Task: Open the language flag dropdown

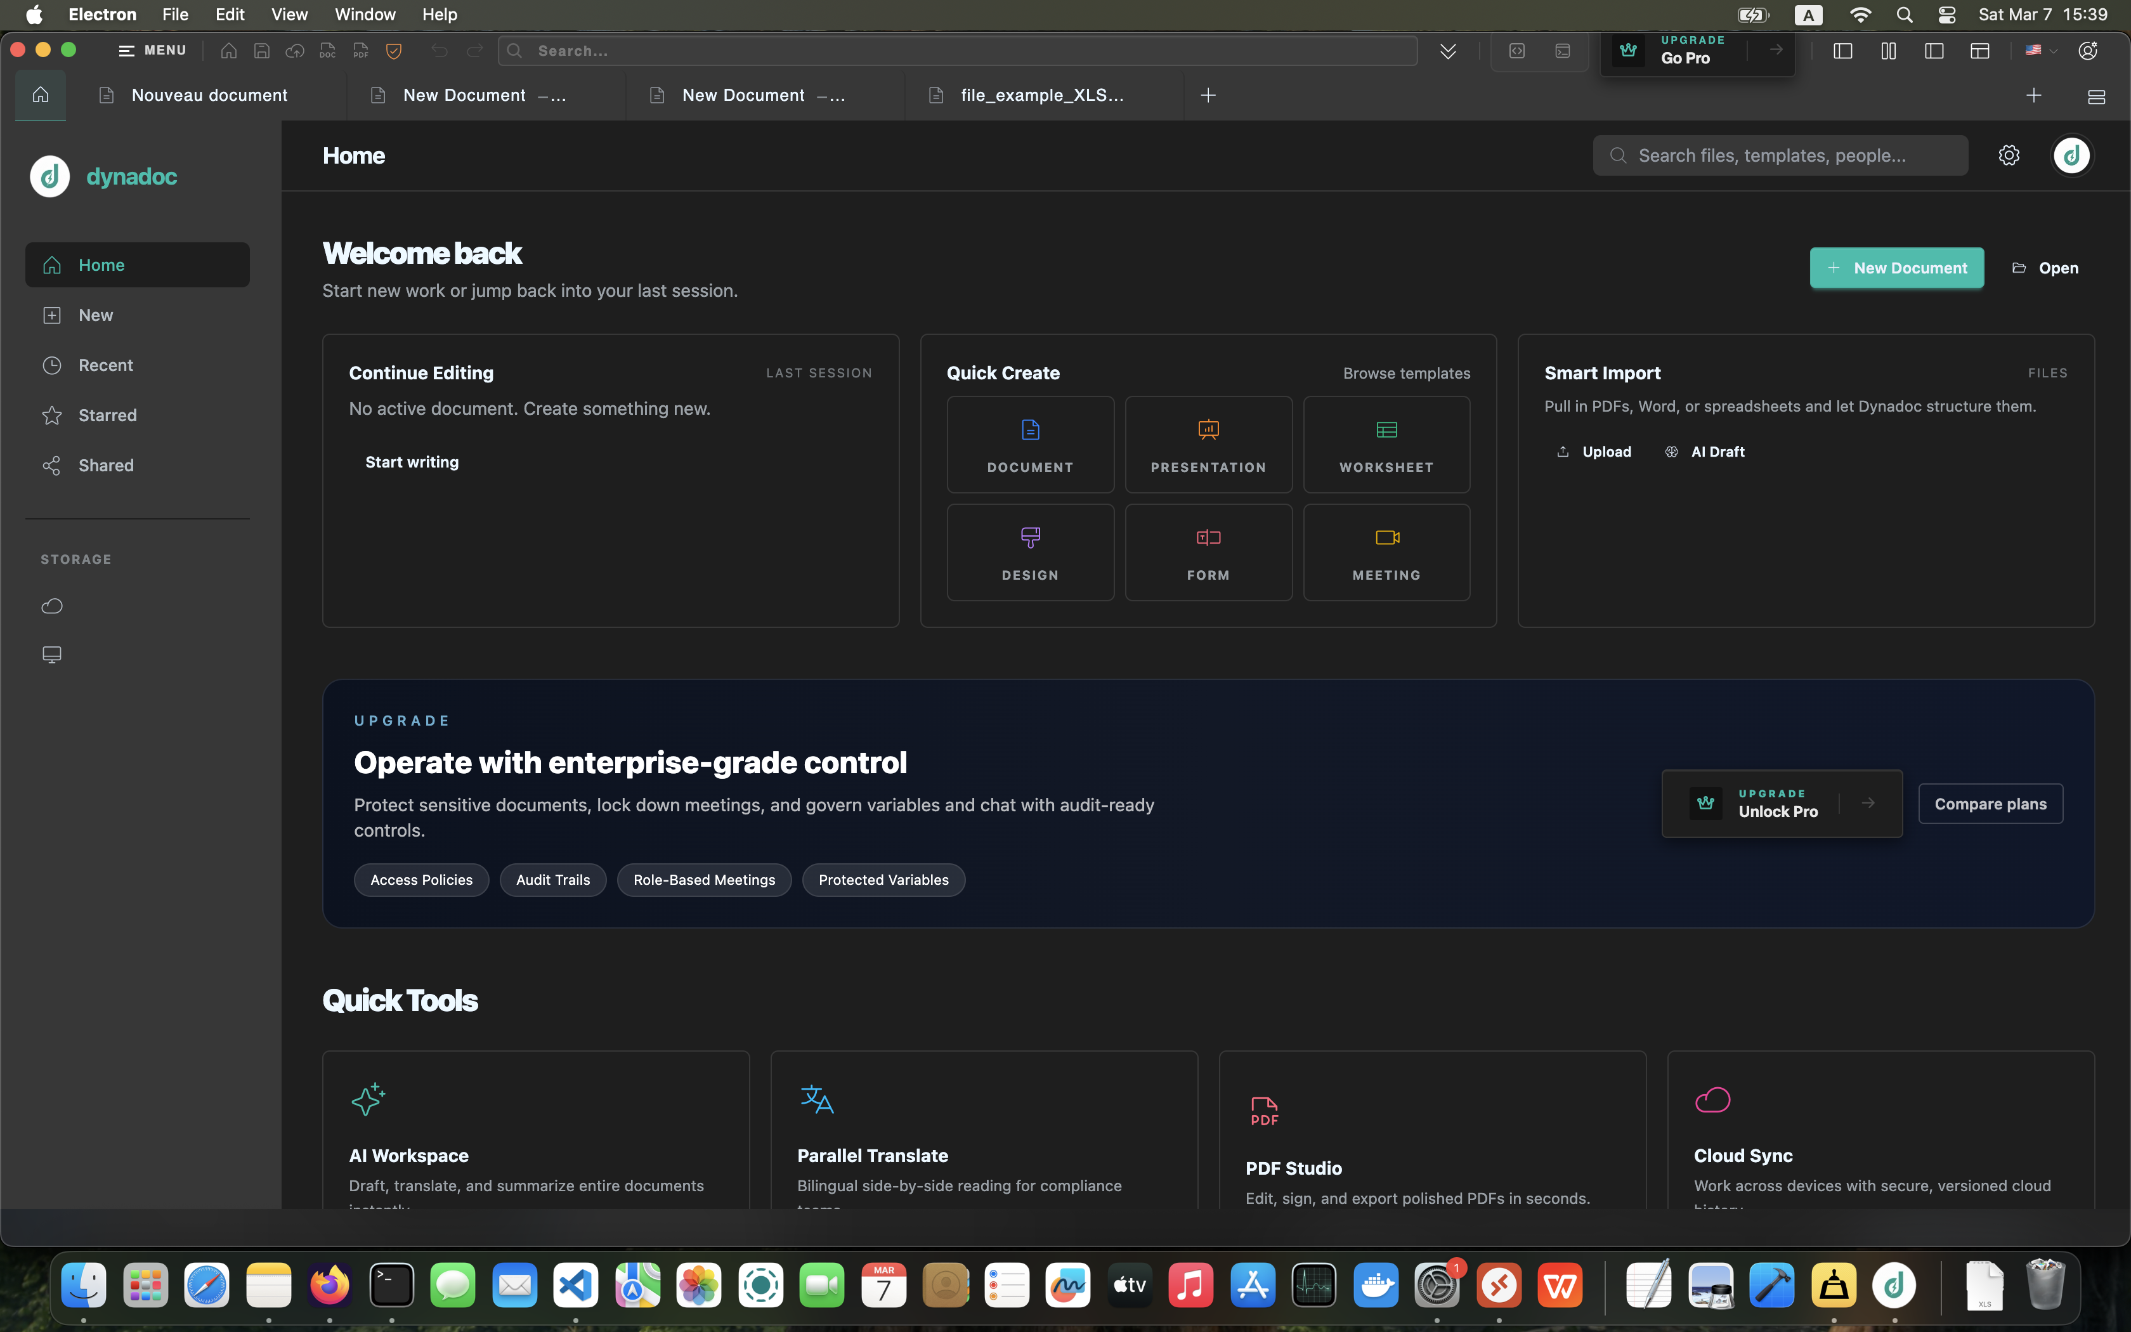Action: pyautogui.click(x=2038, y=50)
